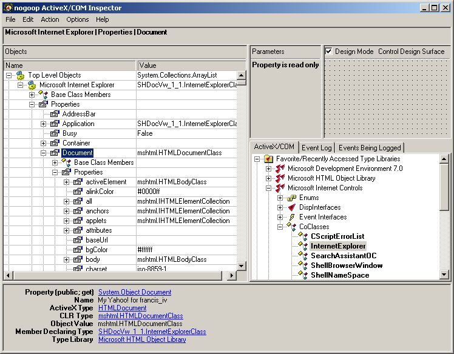The width and height of the screenshot is (454, 354).
Task: Click the #0000ff alinkColor value cell
Action: coord(187,192)
